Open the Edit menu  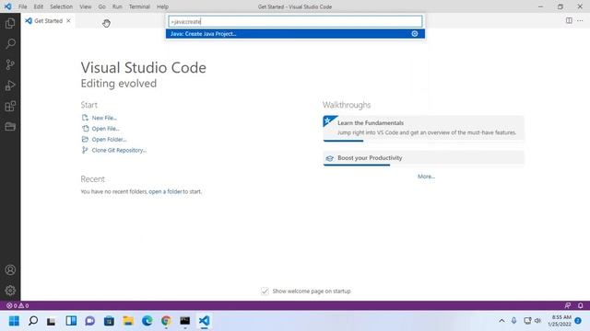pyautogui.click(x=39, y=6)
